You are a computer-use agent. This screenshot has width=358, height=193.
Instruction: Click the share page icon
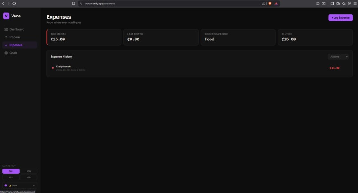click(x=263, y=4)
